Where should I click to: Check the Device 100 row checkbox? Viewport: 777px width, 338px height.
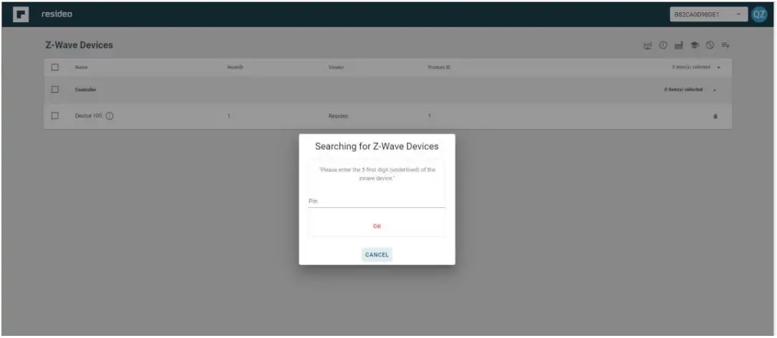[x=55, y=116]
